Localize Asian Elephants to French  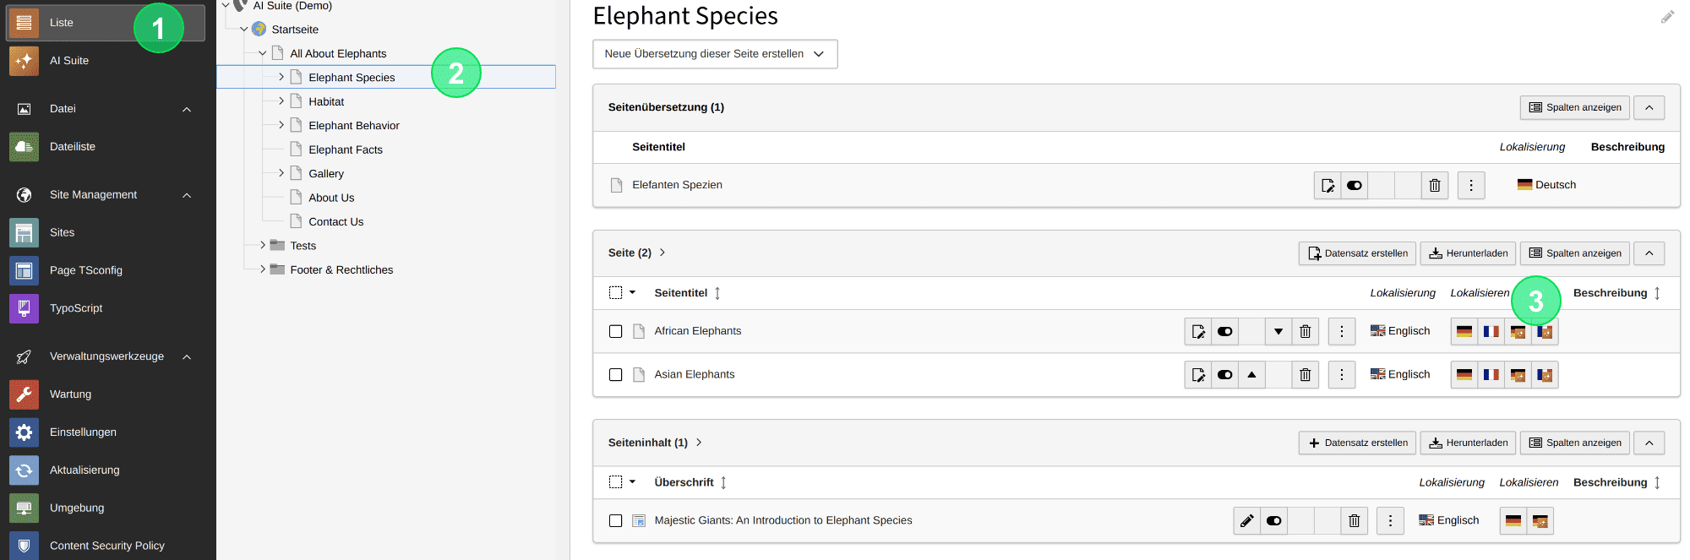1491,374
